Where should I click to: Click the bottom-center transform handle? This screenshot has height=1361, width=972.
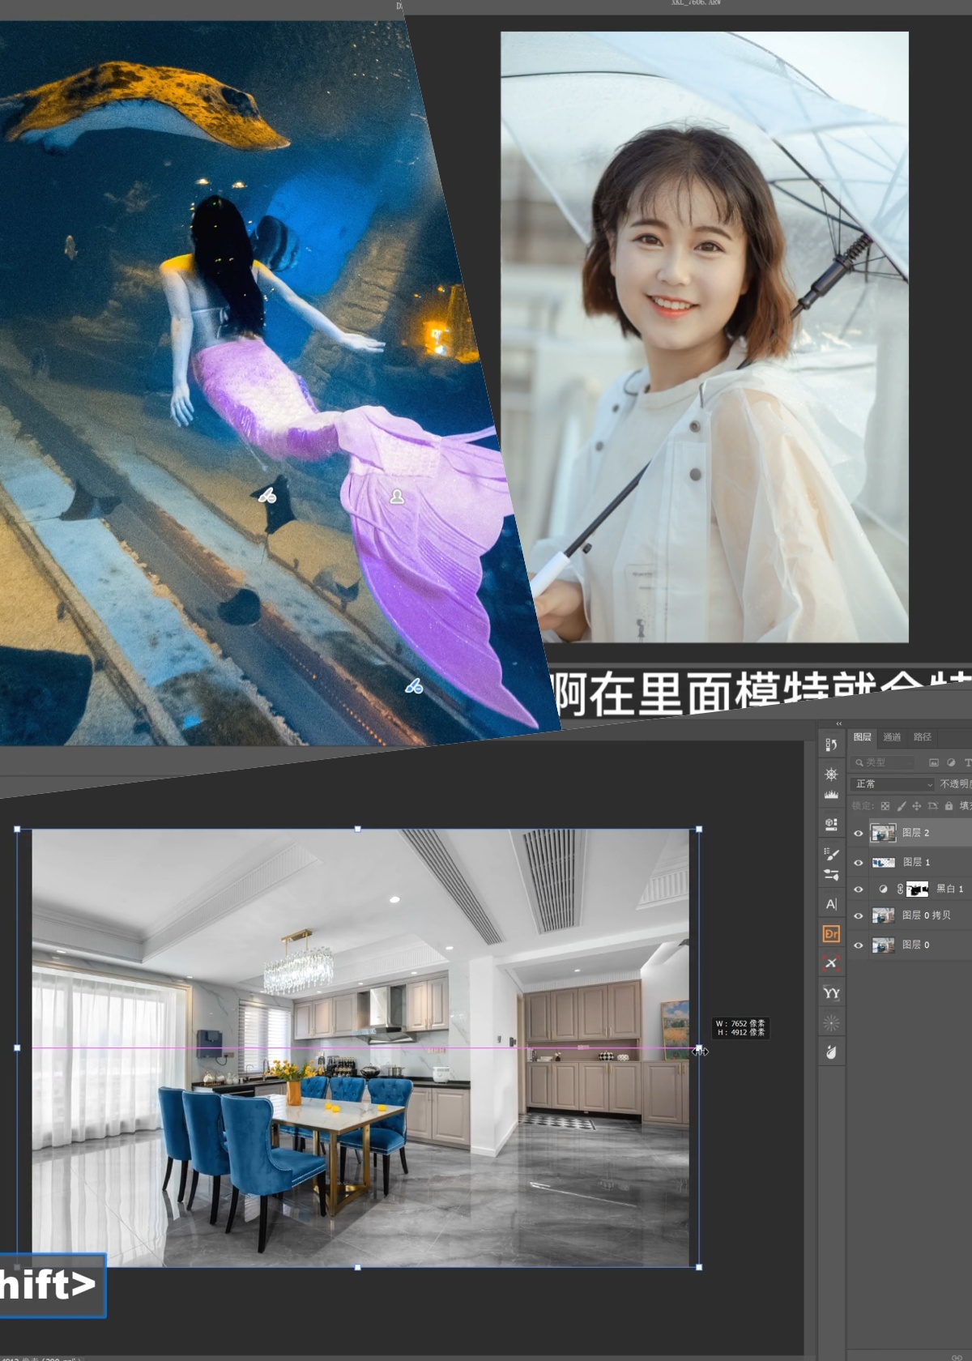(x=358, y=1267)
